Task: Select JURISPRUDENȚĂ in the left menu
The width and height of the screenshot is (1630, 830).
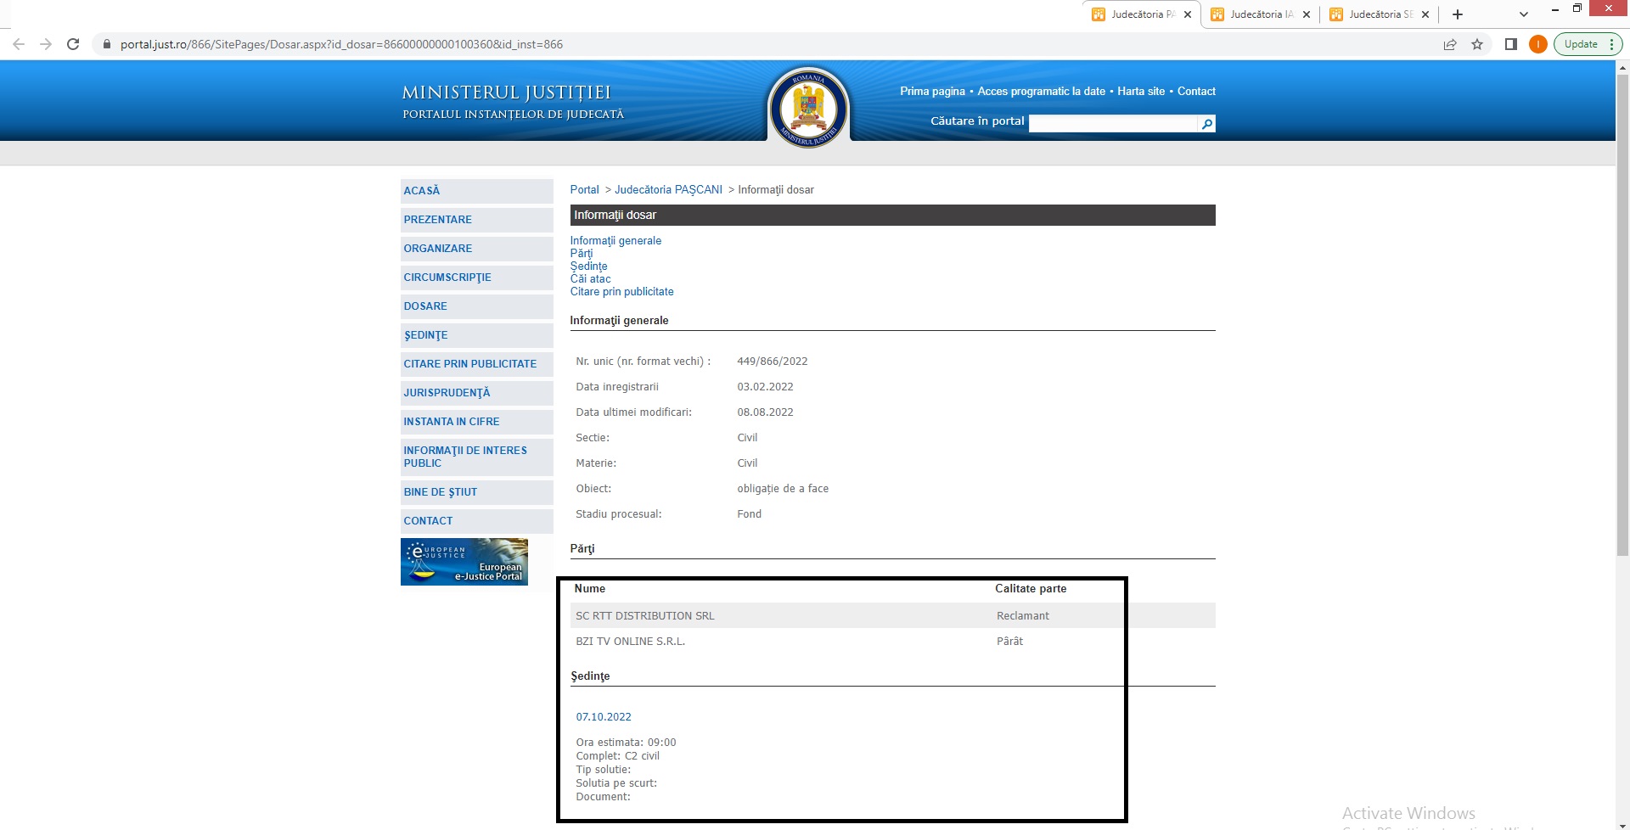Action: [447, 393]
